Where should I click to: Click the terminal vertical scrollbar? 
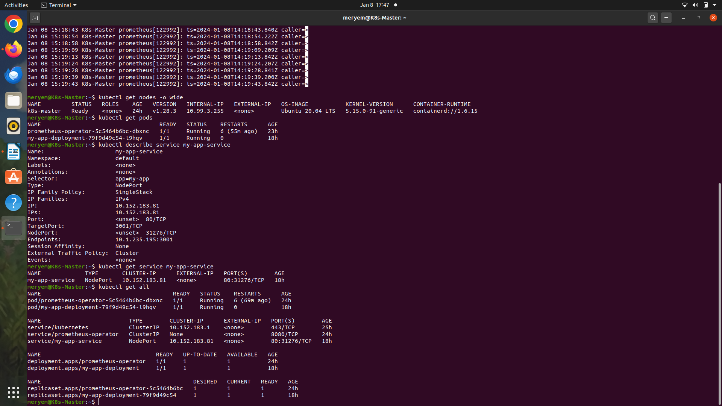tap(719, 293)
